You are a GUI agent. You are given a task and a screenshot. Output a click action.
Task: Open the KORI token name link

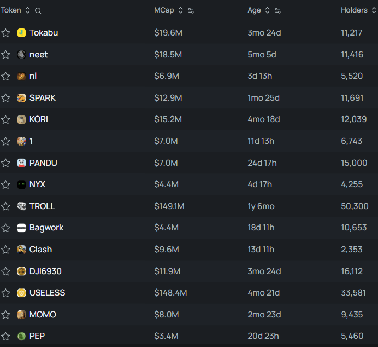[39, 119]
